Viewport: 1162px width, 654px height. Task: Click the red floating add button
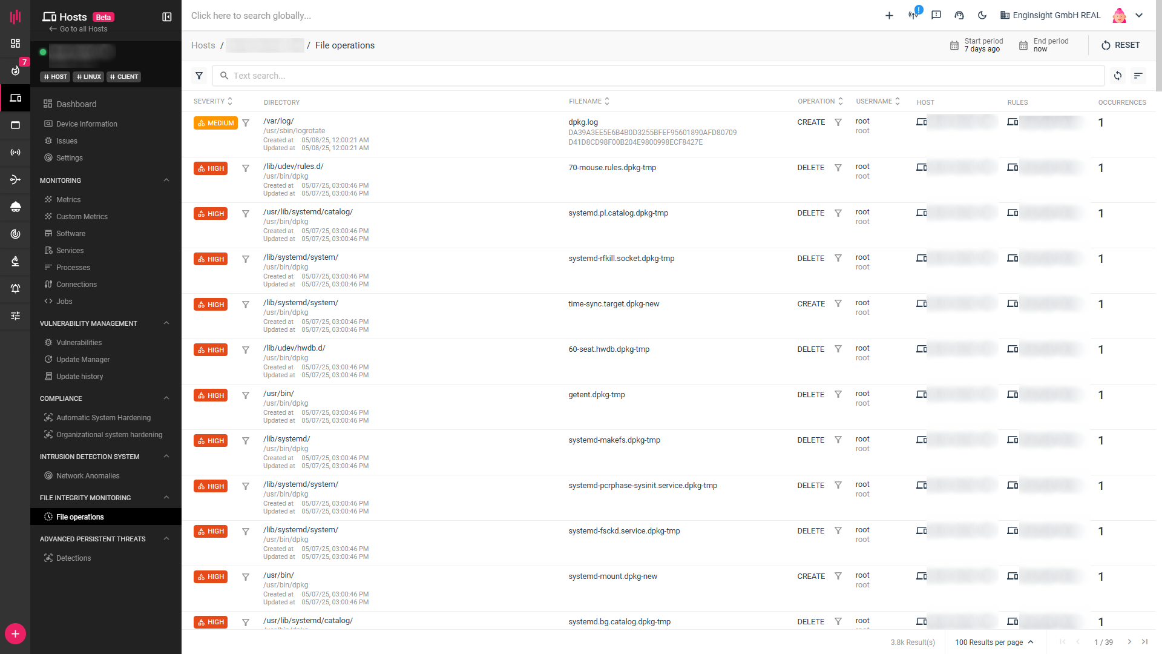point(15,634)
